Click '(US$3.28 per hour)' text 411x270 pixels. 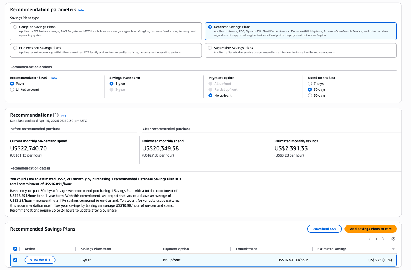(x=289, y=155)
